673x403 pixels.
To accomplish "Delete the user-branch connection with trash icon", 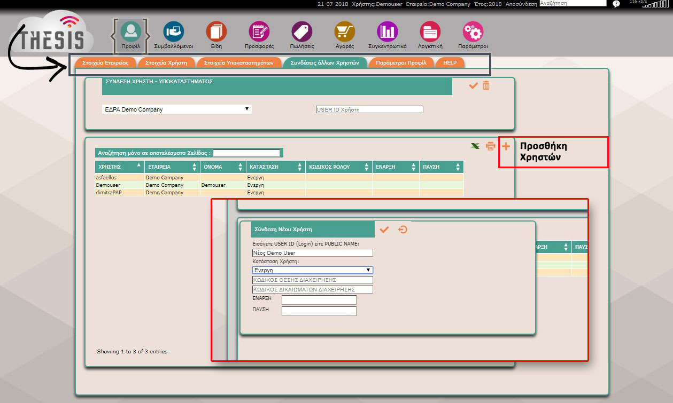I will coord(486,85).
